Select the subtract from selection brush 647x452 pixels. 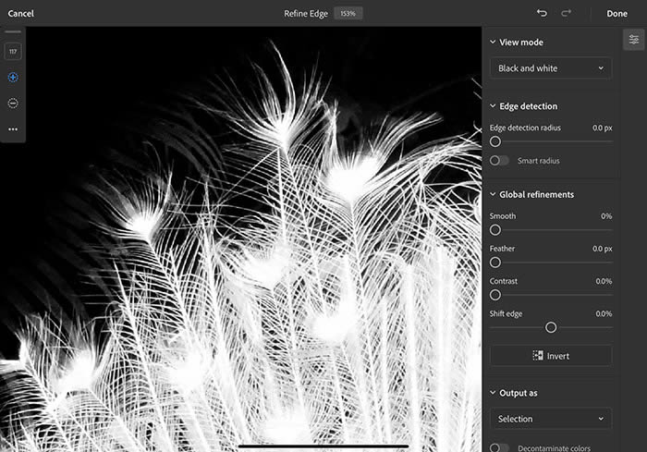pyautogui.click(x=13, y=104)
